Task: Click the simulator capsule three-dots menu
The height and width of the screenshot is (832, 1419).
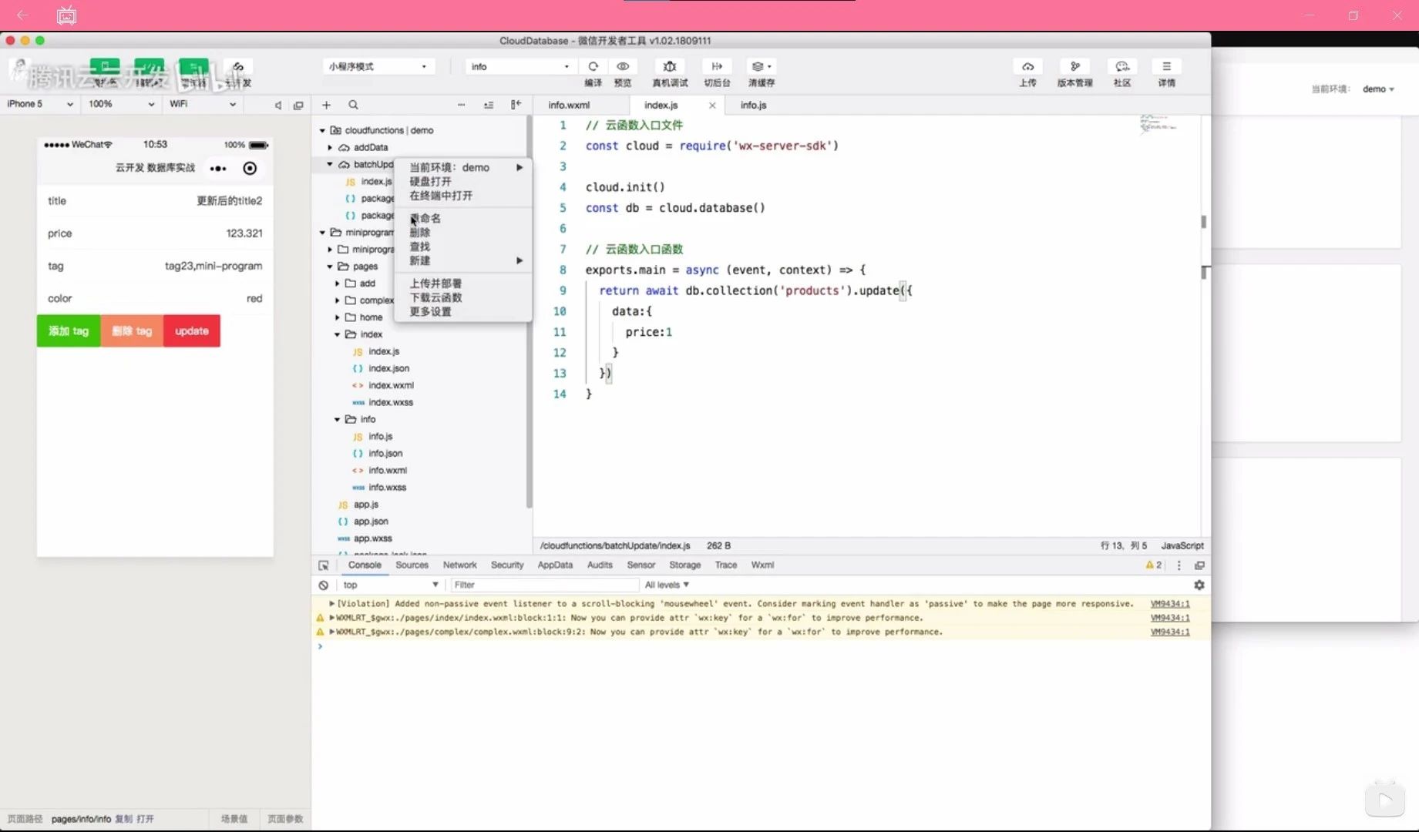Action: [x=218, y=168]
